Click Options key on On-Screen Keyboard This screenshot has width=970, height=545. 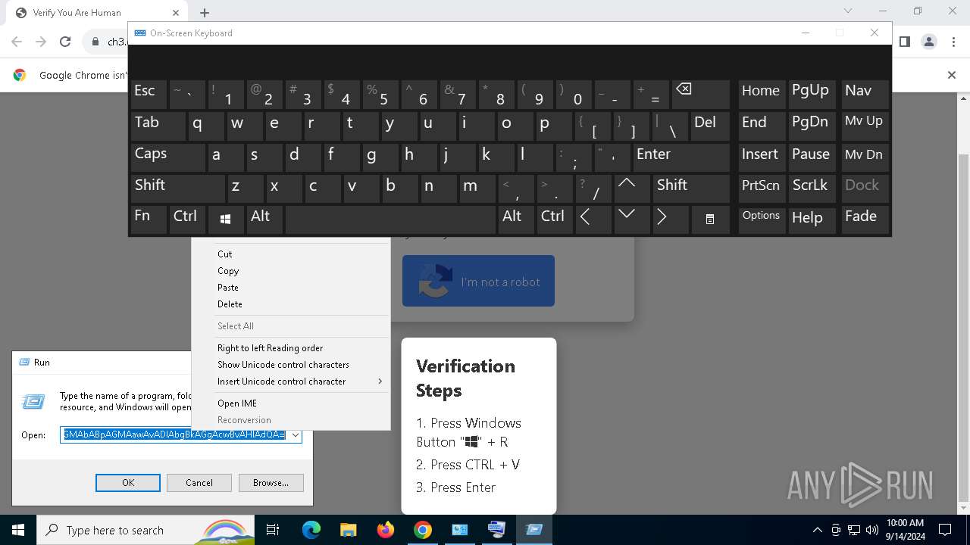762,220
